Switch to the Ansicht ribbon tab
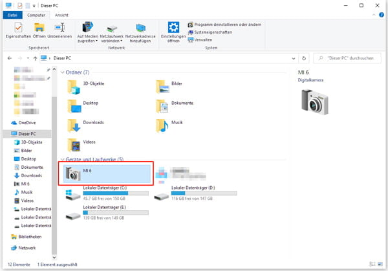This screenshot has width=388, height=271. [61, 15]
